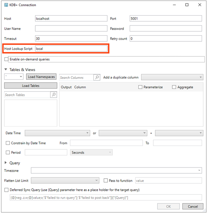
Task: Open the Timezone dropdown
Action: (x=116, y=170)
